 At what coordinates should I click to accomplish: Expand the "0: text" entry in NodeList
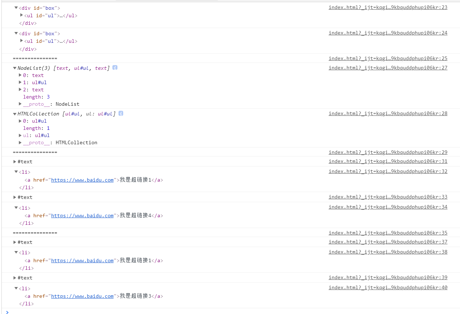pos(20,75)
